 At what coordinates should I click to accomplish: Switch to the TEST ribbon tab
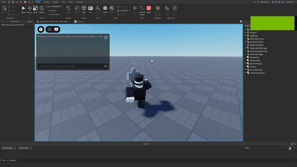pyautogui.click(x=64, y=2)
